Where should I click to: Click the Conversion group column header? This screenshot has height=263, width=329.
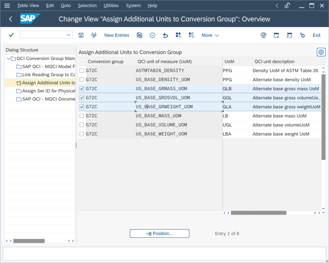[x=111, y=62]
